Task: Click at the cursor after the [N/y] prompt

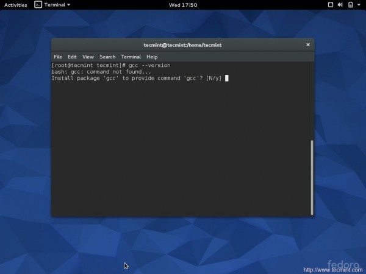Action: point(226,78)
